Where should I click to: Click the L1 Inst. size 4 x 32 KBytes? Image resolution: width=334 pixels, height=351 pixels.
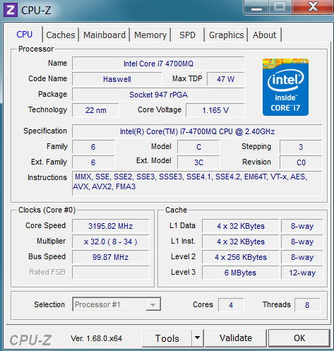tap(241, 242)
